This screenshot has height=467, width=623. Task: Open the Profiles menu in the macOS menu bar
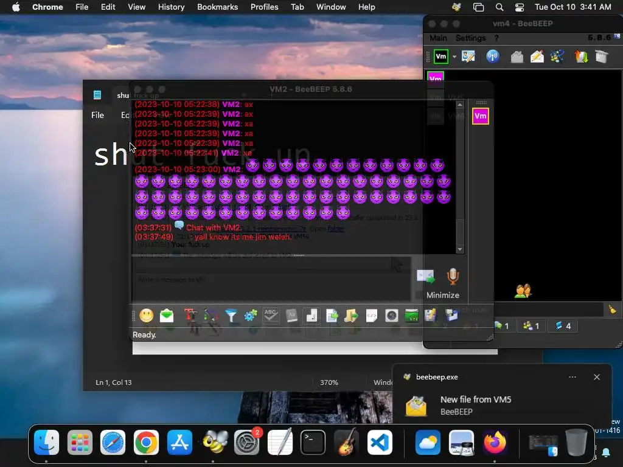264,7
